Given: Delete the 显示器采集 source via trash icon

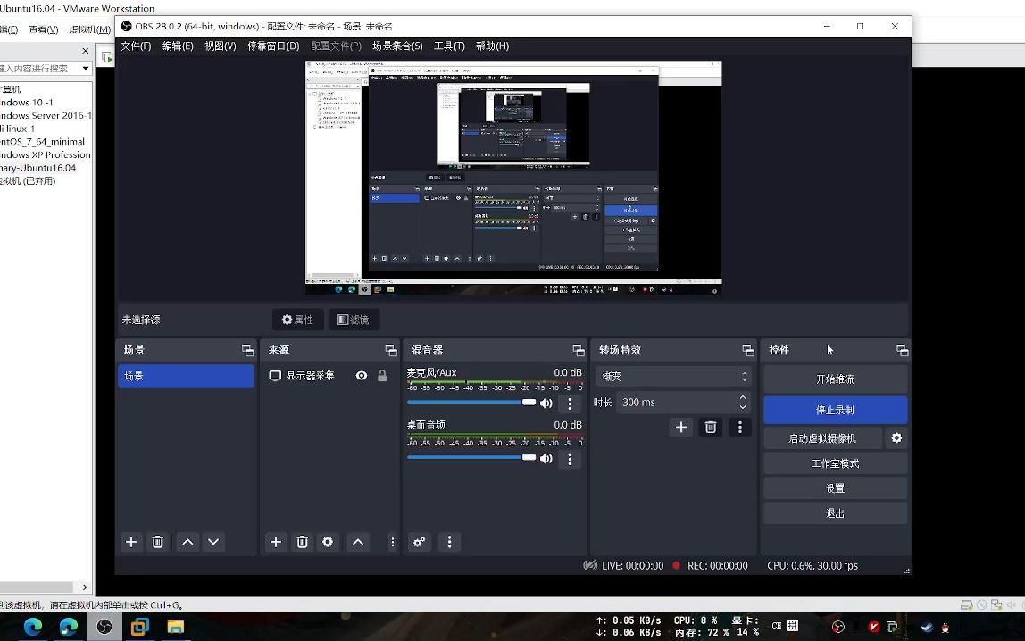Looking at the screenshot, I should click(x=302, y=542).
